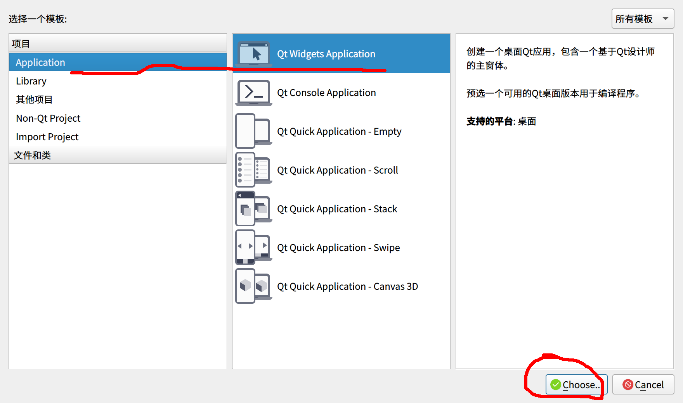Image resolution: width=683 pixels, height=403 pixels.
Task: Expand the 文件和类 section
Action: tap(32, 155)
